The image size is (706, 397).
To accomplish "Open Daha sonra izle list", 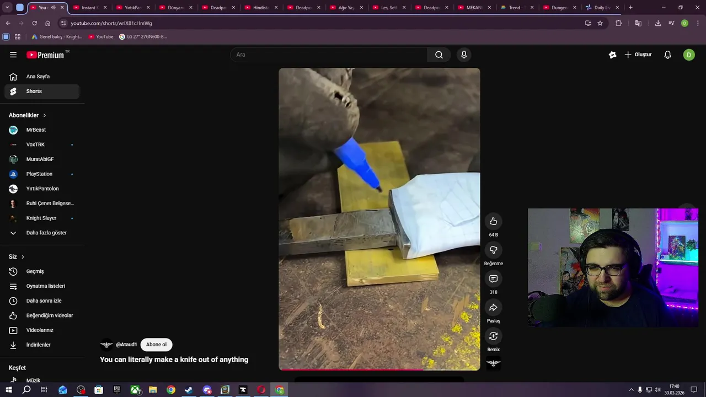I will click(x=42, y=301).
